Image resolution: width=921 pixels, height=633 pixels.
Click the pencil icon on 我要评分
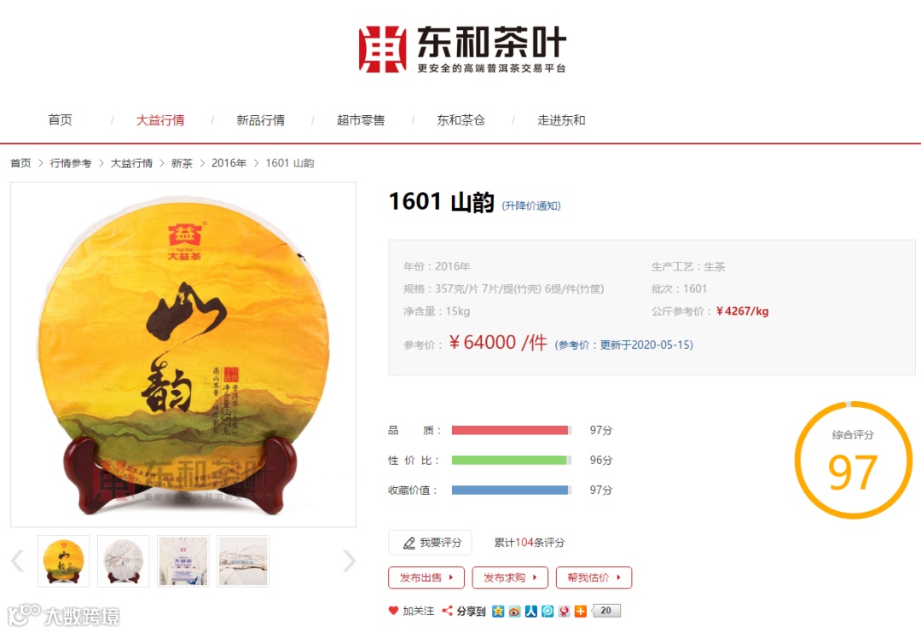coord(409,543)
